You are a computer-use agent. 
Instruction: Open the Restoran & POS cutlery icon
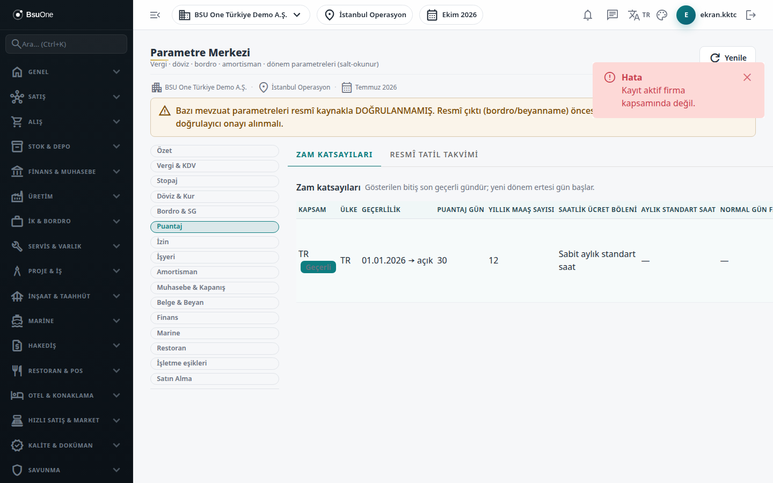pos(17,371)
